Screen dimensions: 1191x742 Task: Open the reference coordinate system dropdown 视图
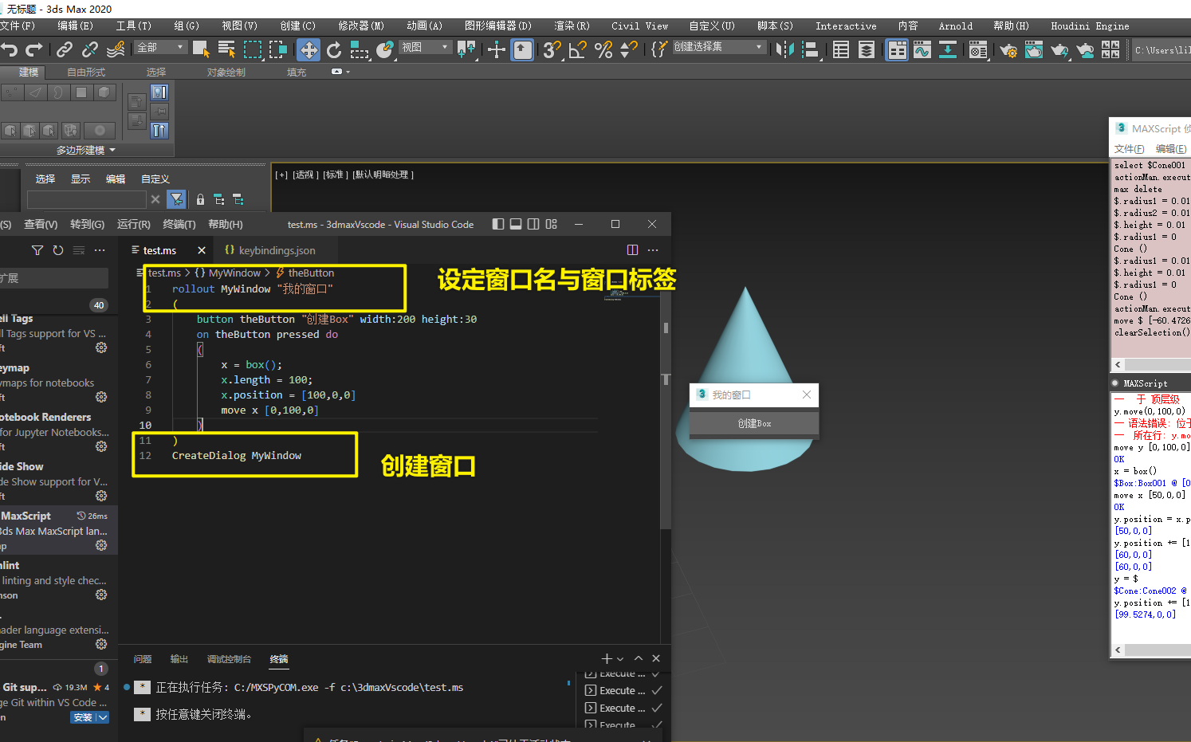pyautogui.click(x=423, y=48)
